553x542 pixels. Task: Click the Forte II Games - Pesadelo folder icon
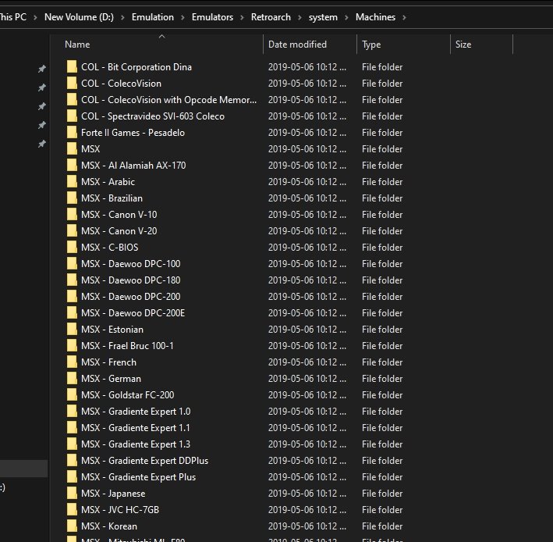[72, 132]
